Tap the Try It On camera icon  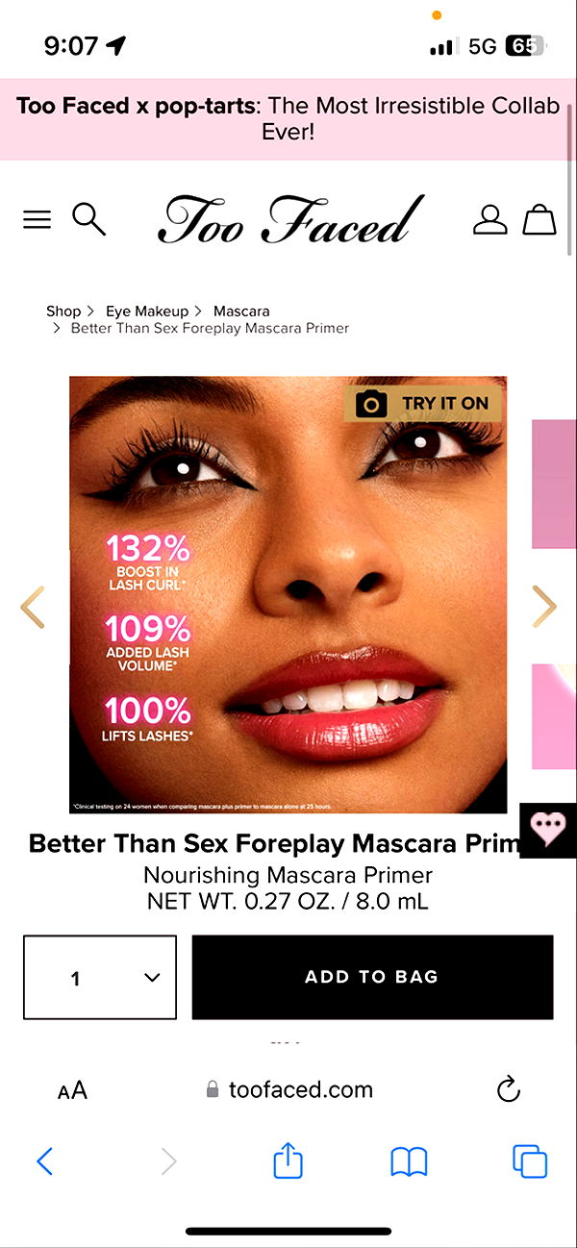(x=371, y=404)
